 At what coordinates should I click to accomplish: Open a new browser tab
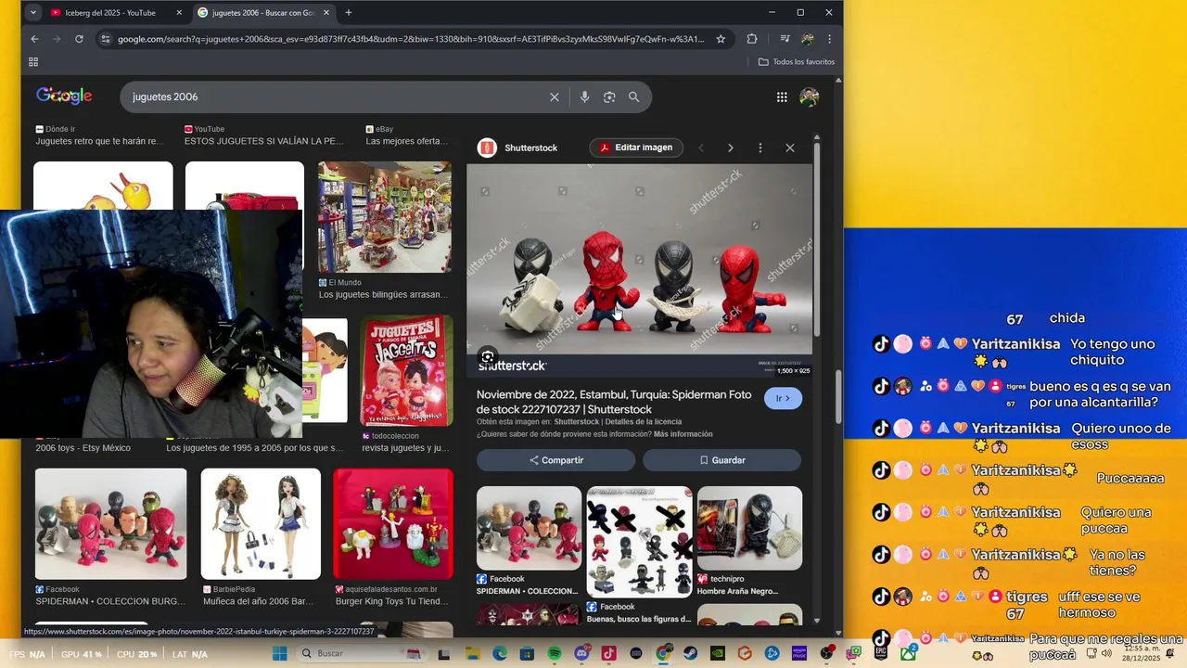[x=349, y=12]
